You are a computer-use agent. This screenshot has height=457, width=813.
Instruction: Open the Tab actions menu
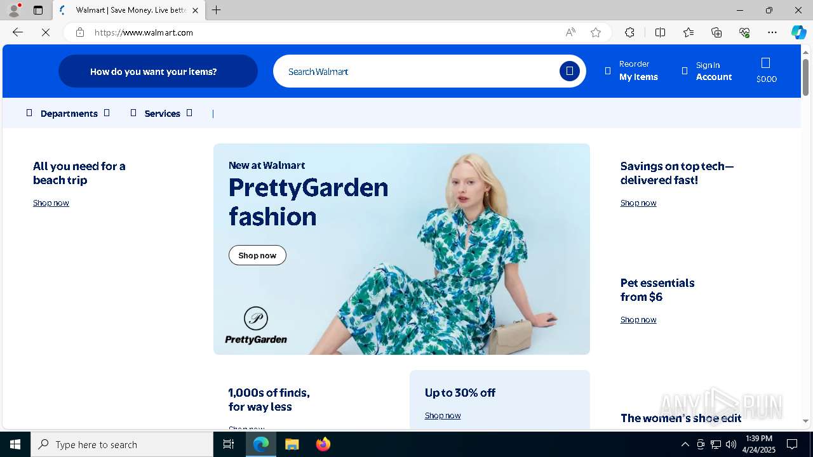pos(38,10)
